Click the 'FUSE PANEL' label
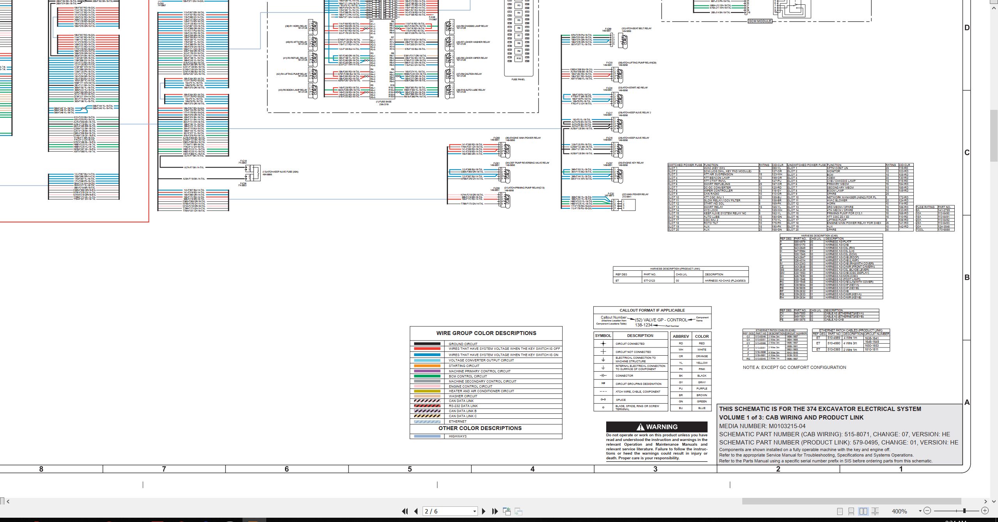Image resolution: width=998 pixels, height=522 pixels. [518, 79]
